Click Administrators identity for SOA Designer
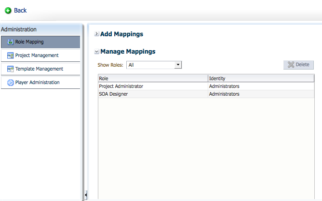 (224, 94)
